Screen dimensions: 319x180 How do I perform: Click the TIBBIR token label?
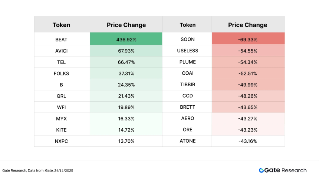tap(188, 84)
